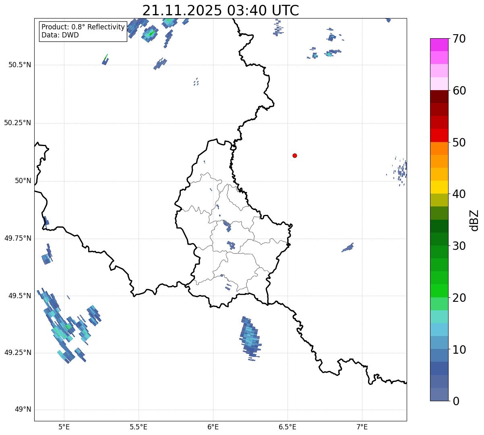
Task: Click the small radar echo near 6.9°E 49.7°N
Action: [x=347, y=247]
